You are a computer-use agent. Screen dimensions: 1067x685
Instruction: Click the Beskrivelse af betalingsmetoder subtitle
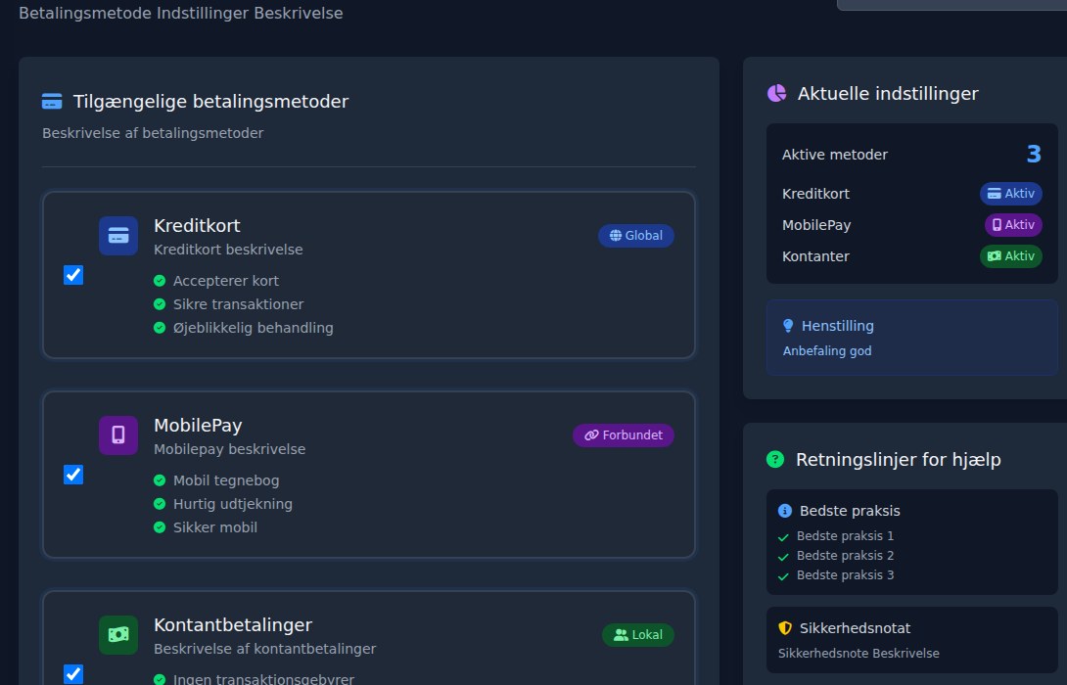coord(153,133)
